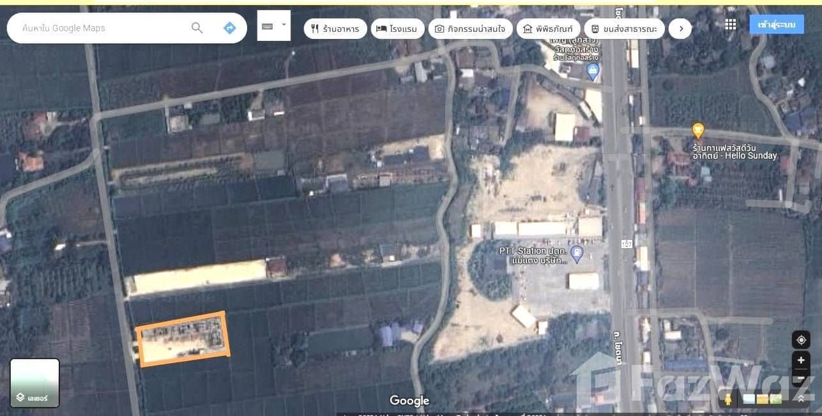Select the ร้านอาหาร restaurants chip

(x=335, y=29)
